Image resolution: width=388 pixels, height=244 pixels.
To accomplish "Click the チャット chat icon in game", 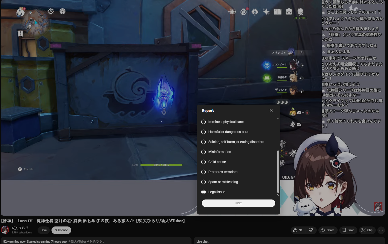I will pos(20,169).
